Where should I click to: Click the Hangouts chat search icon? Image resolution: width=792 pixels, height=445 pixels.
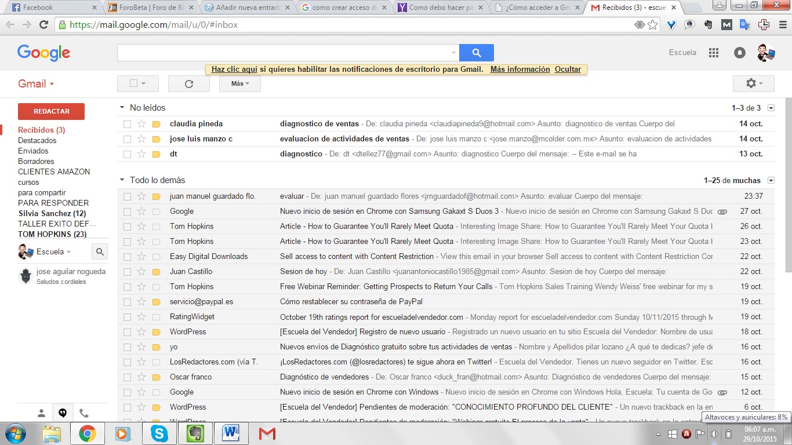pyautogui.click(x=100, y=251)
